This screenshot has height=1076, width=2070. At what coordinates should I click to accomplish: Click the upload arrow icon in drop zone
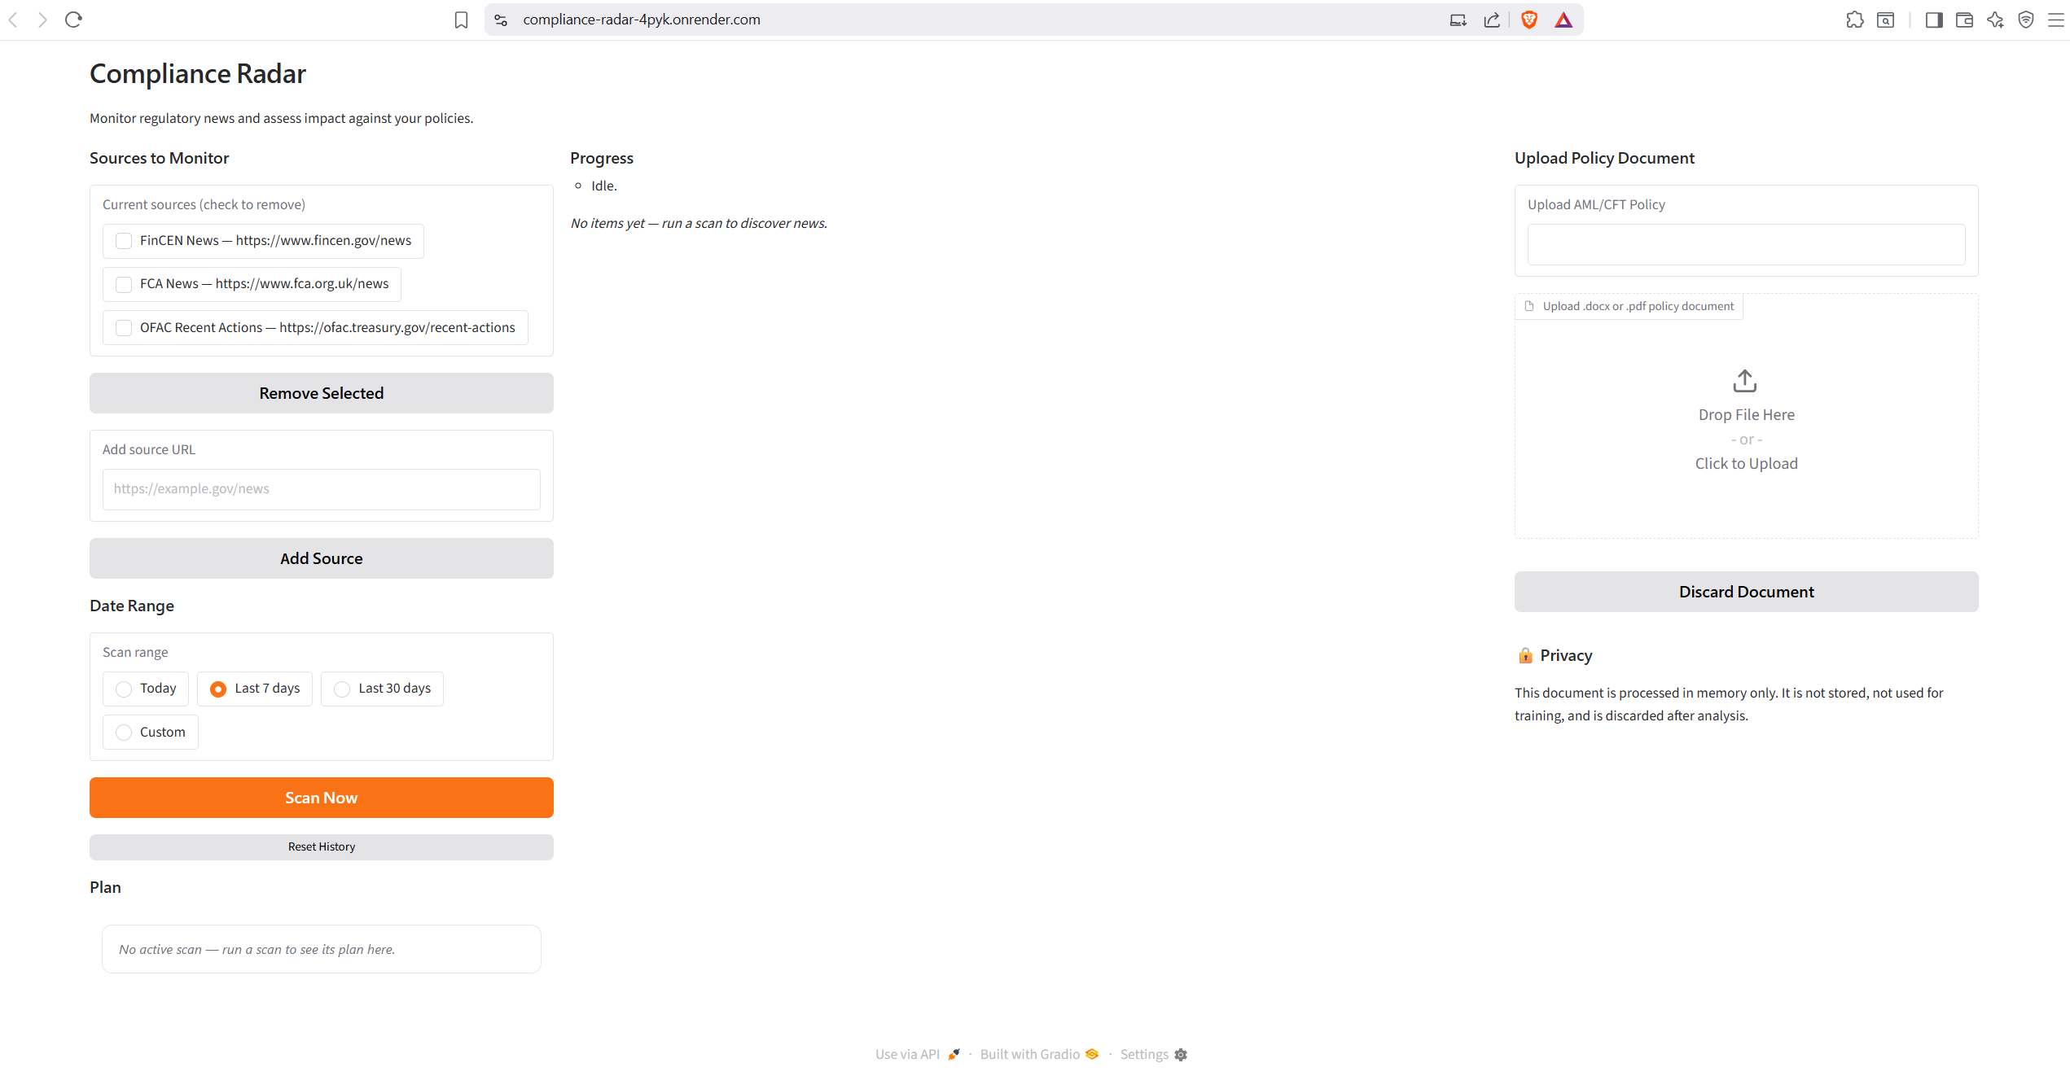point(1745,380)
